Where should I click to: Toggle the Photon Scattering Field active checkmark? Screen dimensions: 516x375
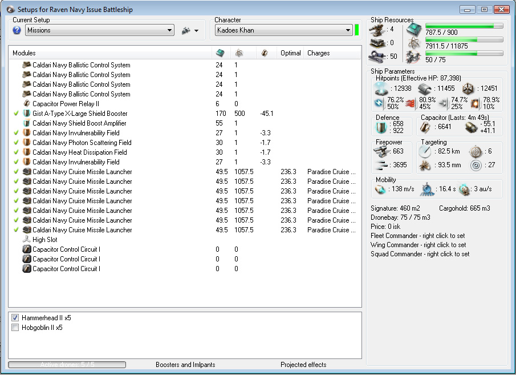point(16,142)
